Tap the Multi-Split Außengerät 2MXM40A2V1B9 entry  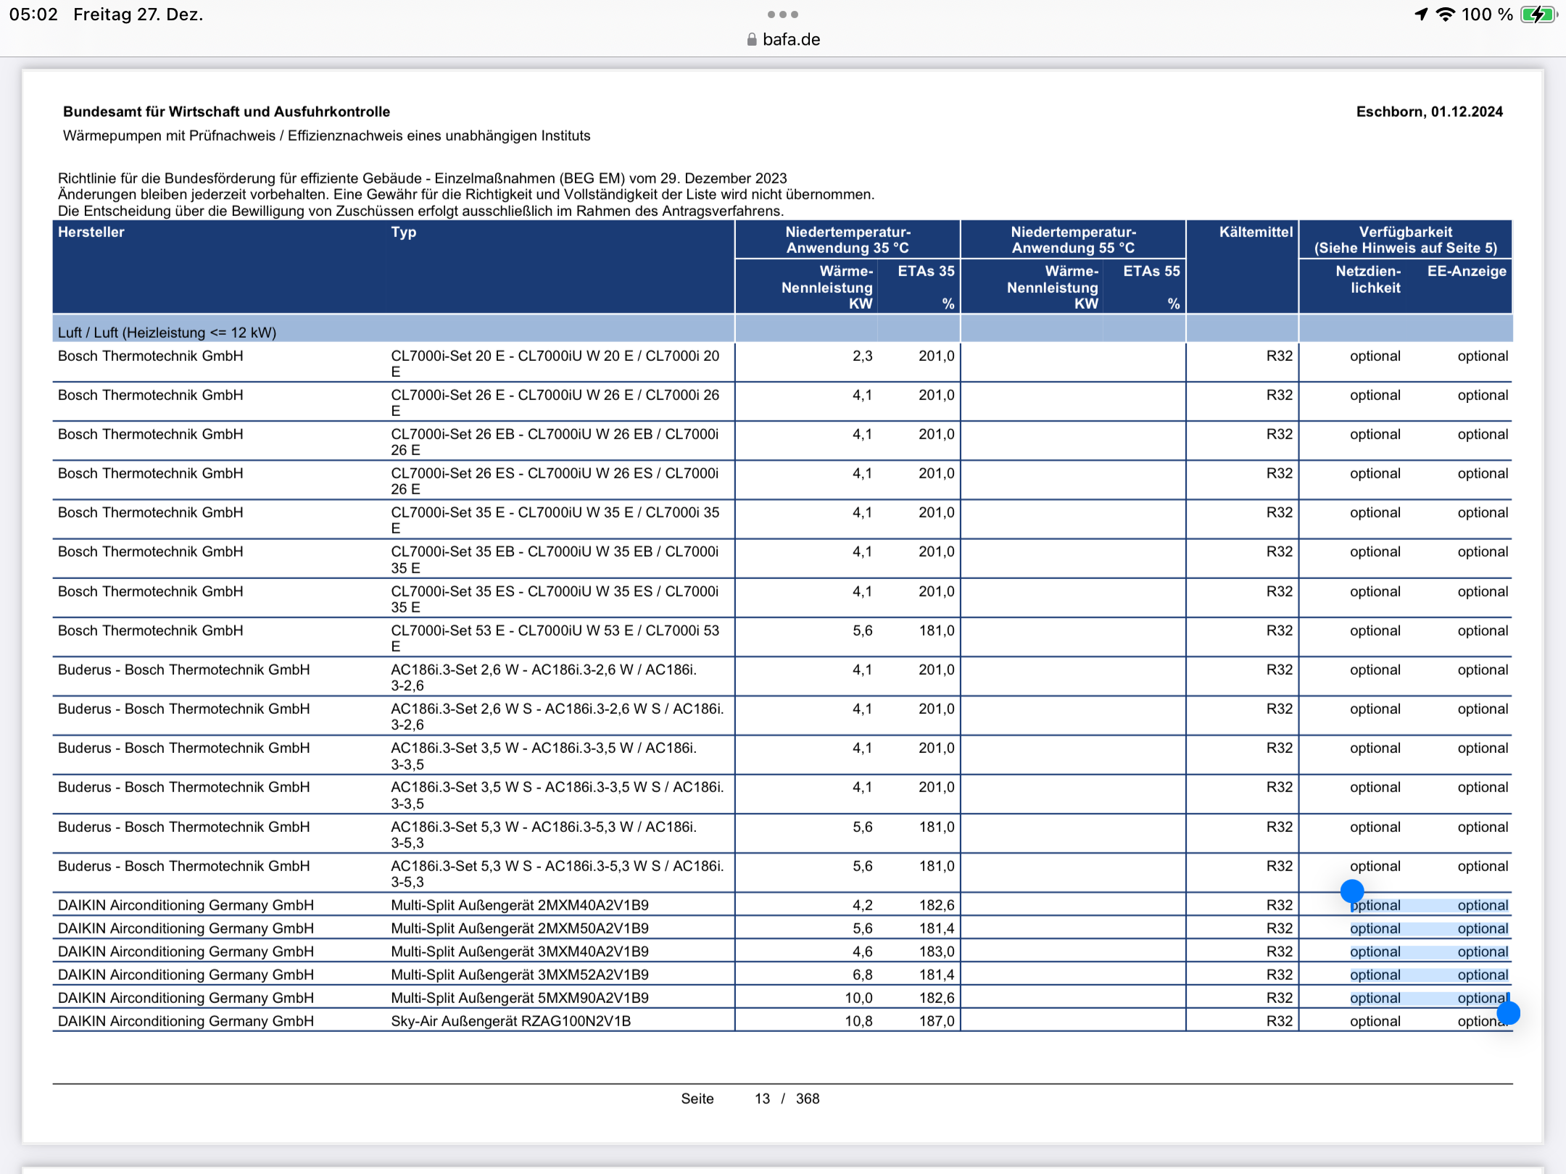(x=520, y=905)
